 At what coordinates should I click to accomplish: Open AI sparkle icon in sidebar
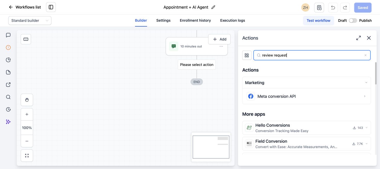[8, 122]
